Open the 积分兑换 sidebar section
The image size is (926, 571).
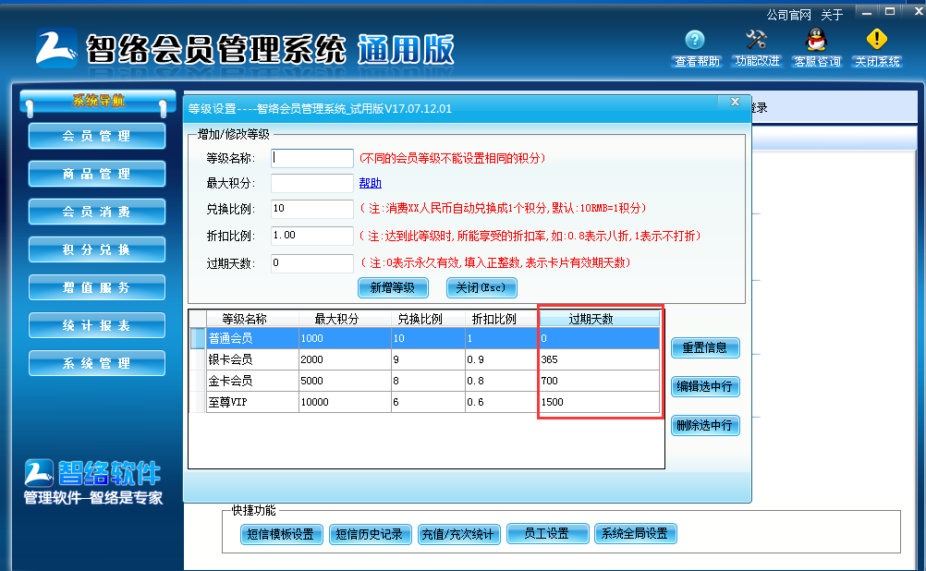click(x=96, y=249)
